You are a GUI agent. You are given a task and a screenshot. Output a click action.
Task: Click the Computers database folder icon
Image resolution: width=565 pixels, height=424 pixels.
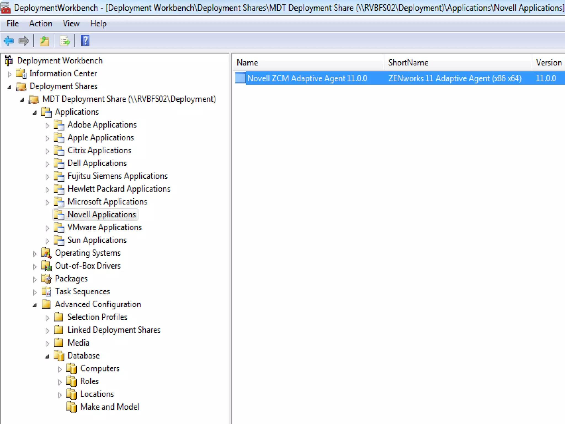click(72, 369)
